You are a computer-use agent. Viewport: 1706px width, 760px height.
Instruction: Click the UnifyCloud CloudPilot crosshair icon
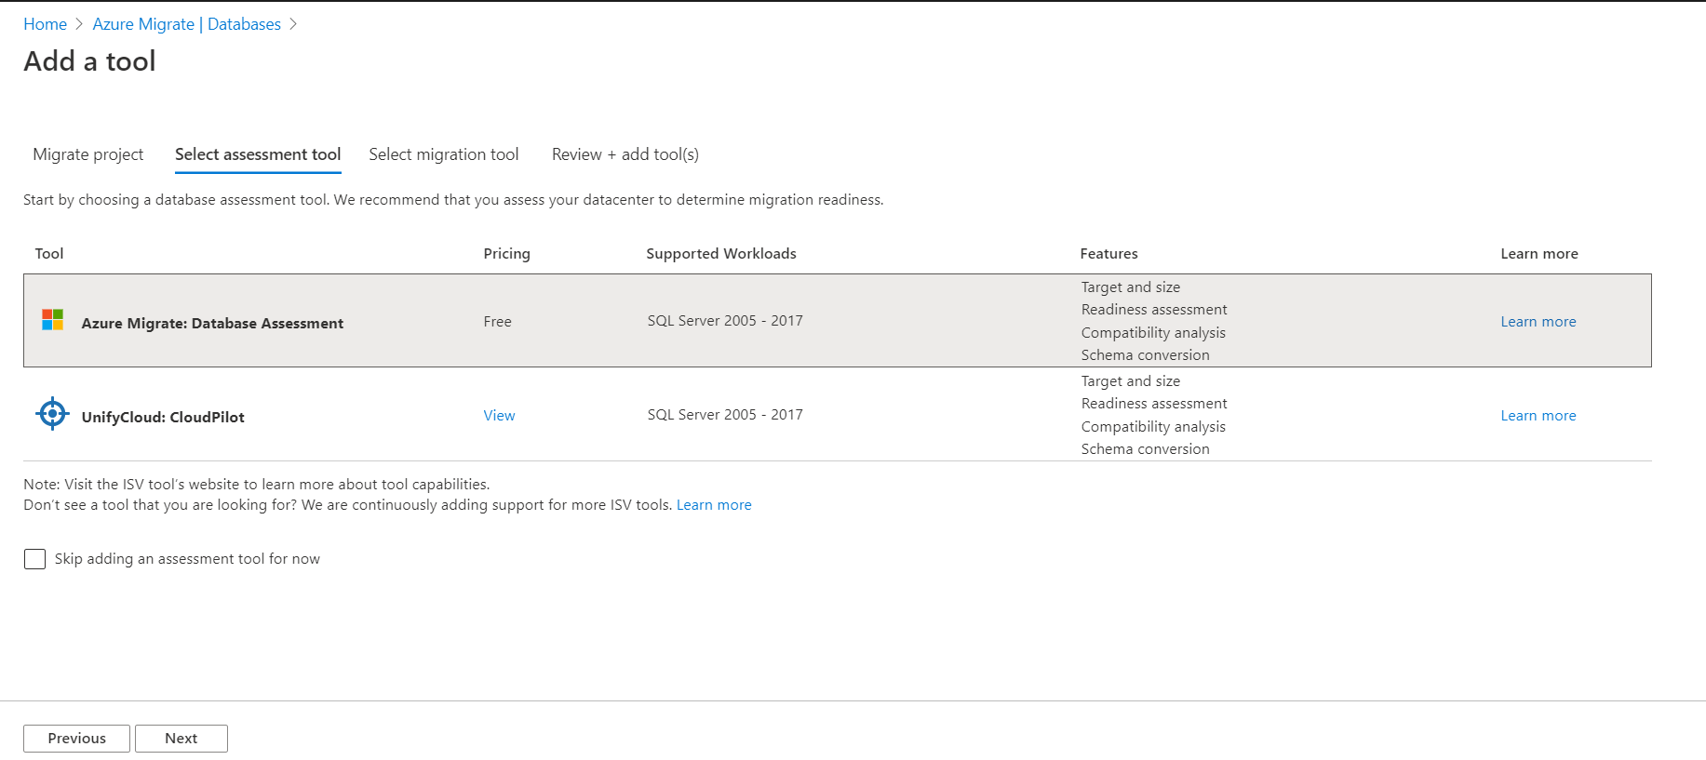coord(53,414)
